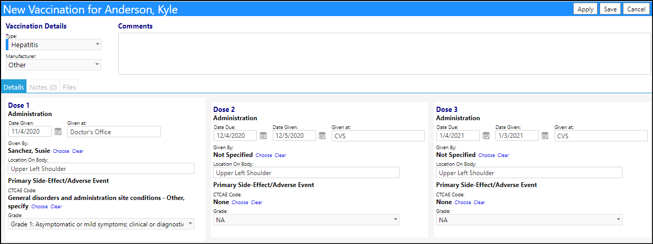Open calendar picker for Dose 1 Date Given
This screenshot has width=653, height=244.
58,132
